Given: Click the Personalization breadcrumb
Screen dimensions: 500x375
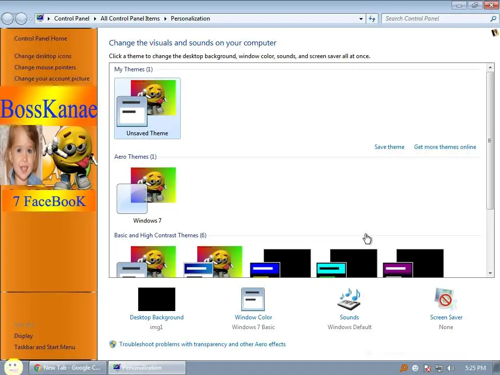Looking at the screenshot, I should [x=190, y=19].
